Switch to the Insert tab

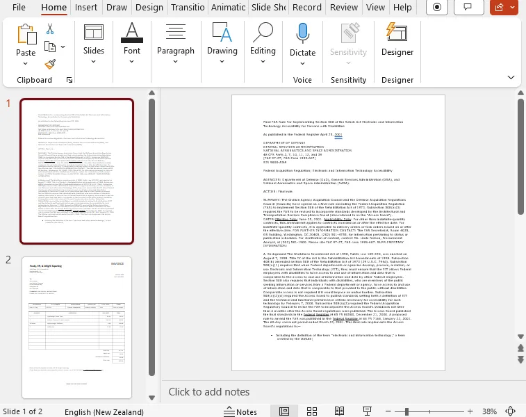86,8
